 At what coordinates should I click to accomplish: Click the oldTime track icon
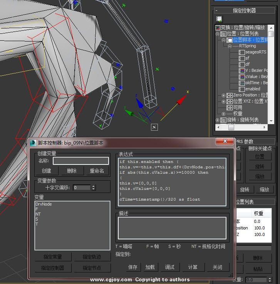coord(242,83)
